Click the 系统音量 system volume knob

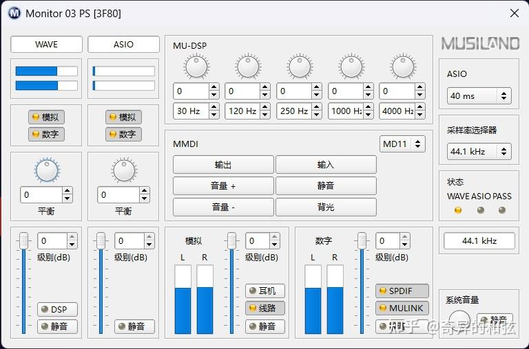pos(459,319)
